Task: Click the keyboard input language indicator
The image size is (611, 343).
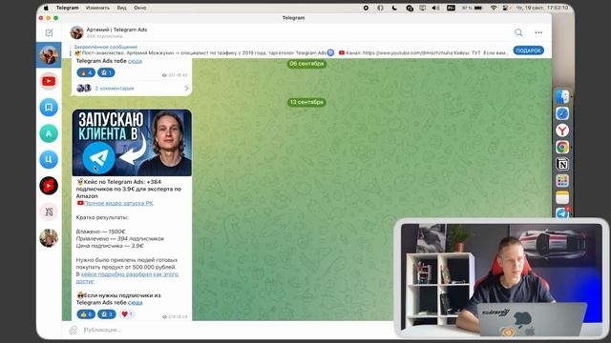Action: (451, 8)
